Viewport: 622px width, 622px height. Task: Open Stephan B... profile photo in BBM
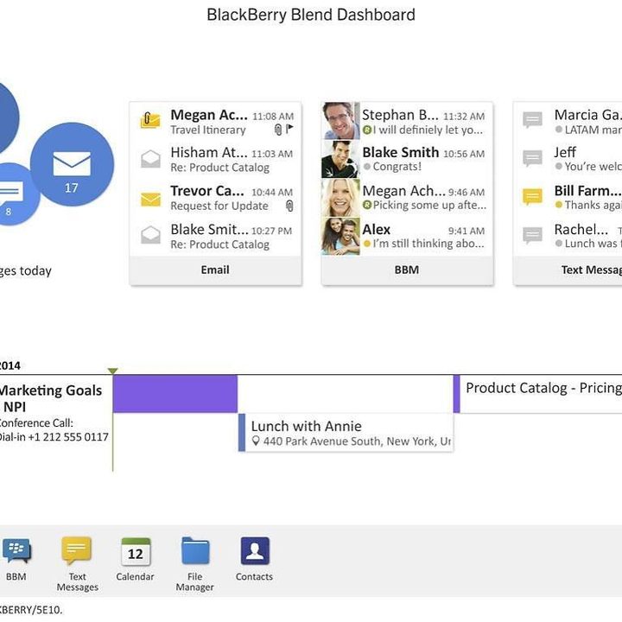click(340, 121)
